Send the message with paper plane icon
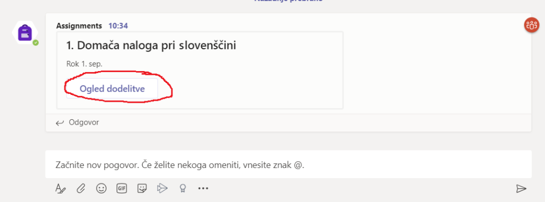The height and width of the screenshot is (202, 545). click(x=521, y=189)
